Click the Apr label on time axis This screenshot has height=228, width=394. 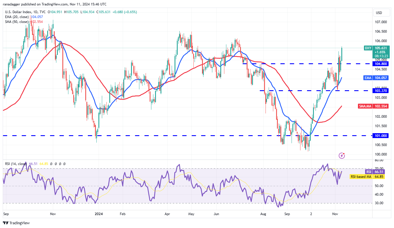point(168,214)
